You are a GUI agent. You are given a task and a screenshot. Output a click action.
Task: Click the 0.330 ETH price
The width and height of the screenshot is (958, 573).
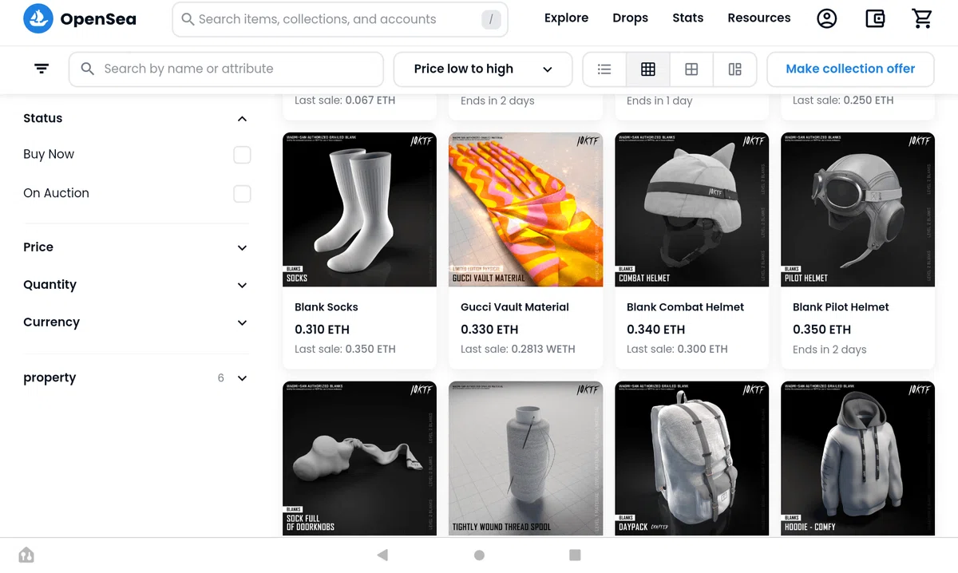[x=489, y=330]
